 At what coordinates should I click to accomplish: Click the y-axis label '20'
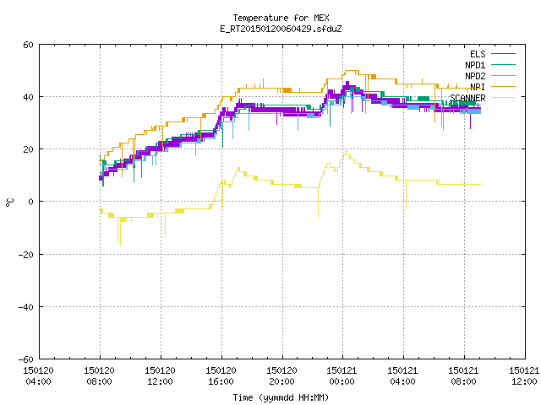(x=28, y=149)
